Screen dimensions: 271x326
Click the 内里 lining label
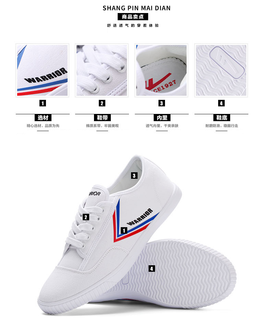pyautogui.click(x=162, y=118)
